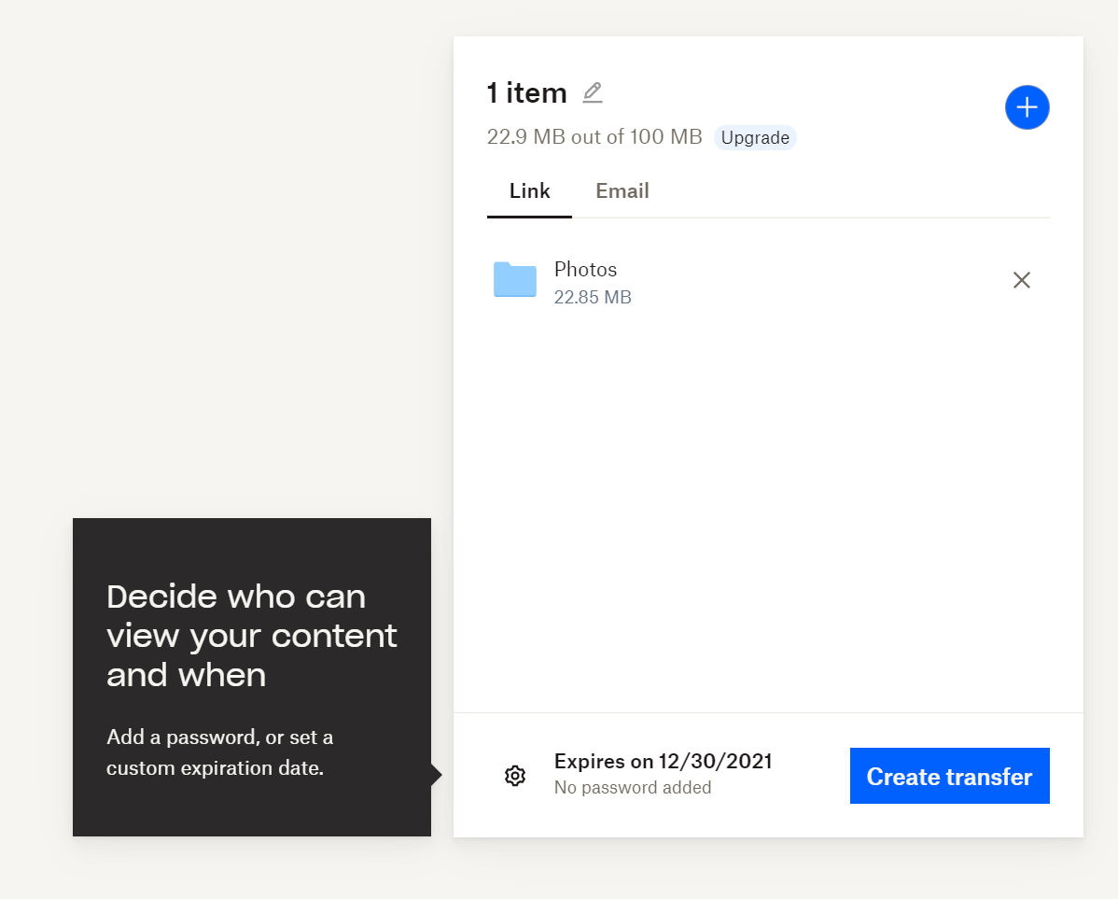This screenshot has width=1118, height=899.
Task: Click the 22.85 MB size label
Action: click(x=593, y=297)
